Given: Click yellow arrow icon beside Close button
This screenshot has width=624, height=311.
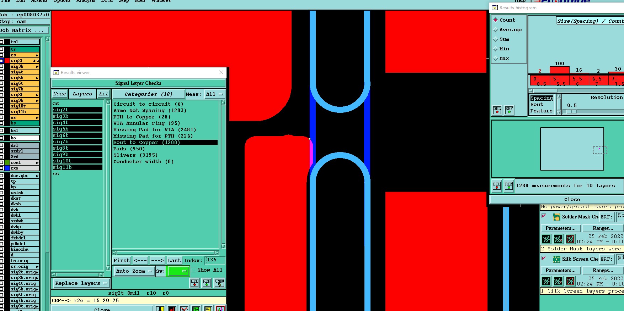Looking at the screenshot, I should coord(160,309).
